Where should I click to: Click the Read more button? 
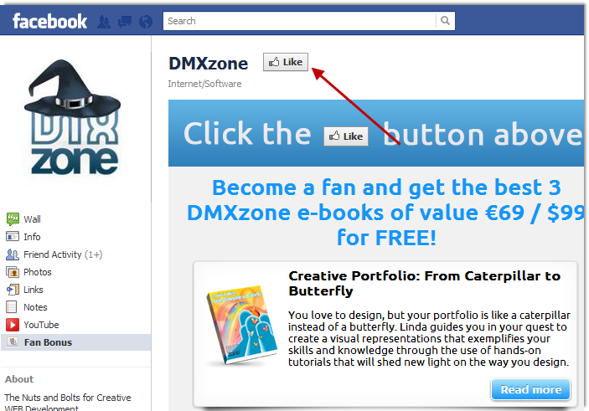click(531, 389)
